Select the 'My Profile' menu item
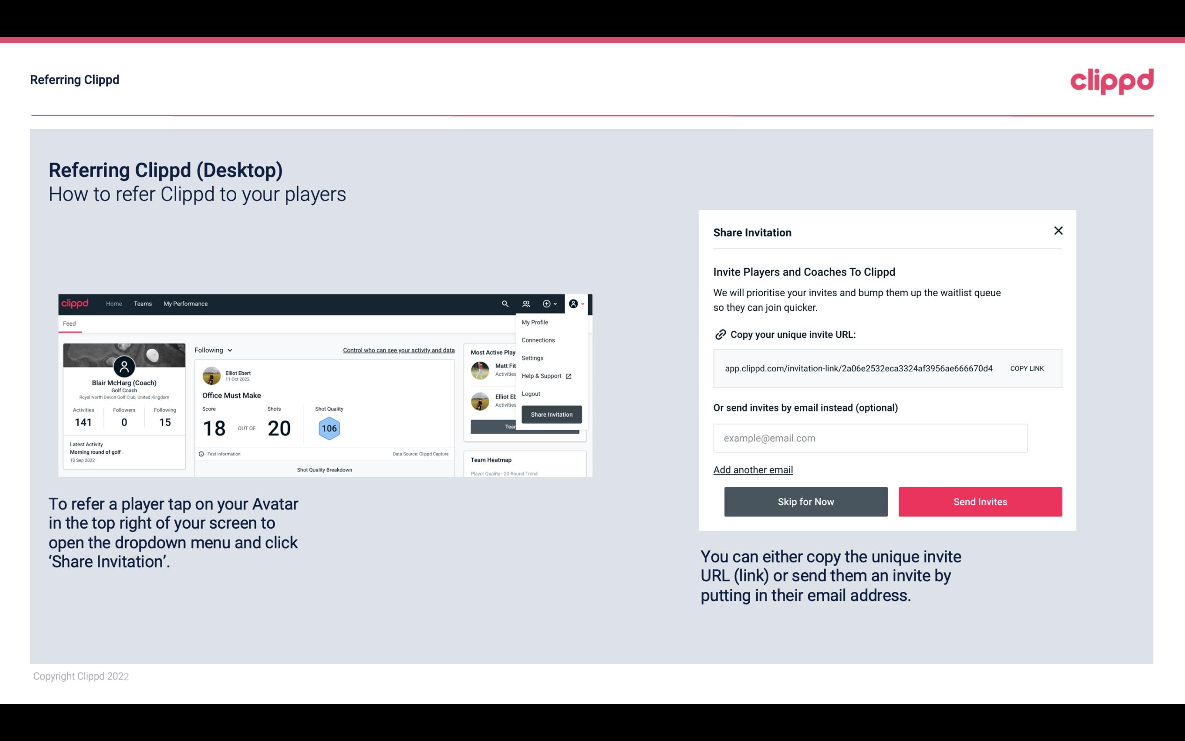 535,322
